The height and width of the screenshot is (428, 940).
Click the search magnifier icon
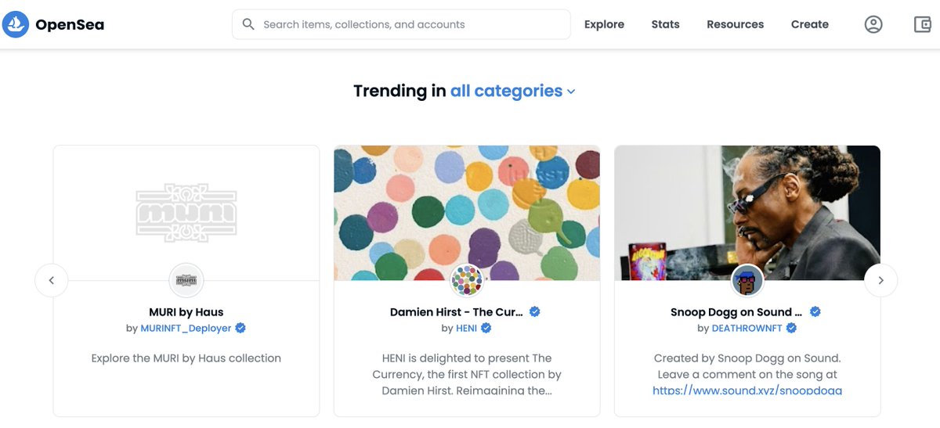click(248, 24)
